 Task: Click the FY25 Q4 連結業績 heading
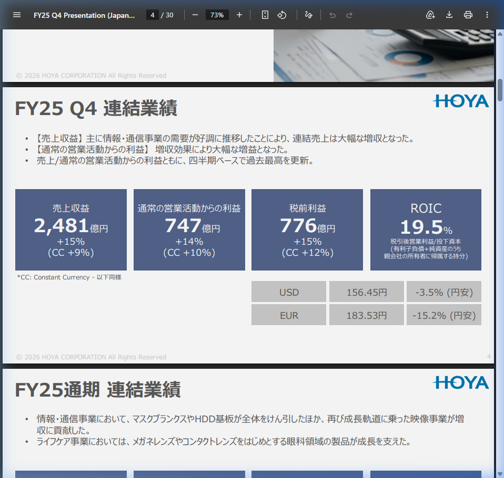click(96, 108)
